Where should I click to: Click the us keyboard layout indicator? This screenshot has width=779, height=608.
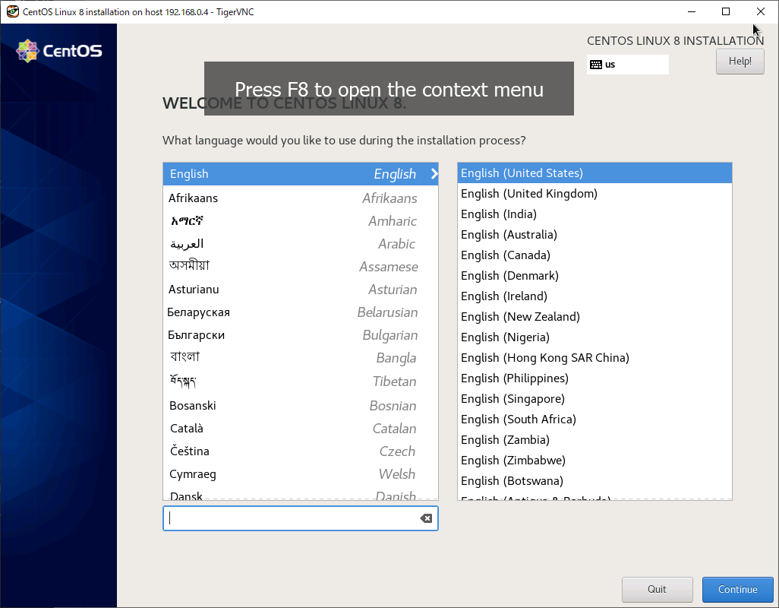pos(627,65)
